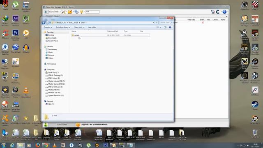Viewport: 263px width, 148px height.
Task: Open the tools wrench icon in Nexus Mod Manager
Action: point(63,12)
